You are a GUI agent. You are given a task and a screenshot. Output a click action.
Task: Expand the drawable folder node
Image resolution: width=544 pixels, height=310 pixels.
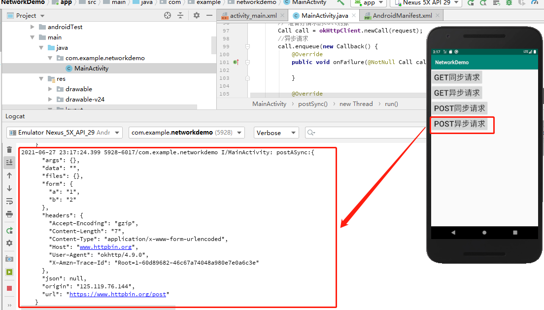[x=50, y=89]
